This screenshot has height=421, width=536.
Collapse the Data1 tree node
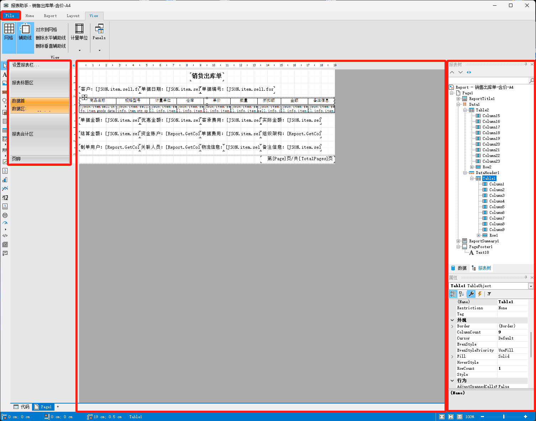coord(458,104)
